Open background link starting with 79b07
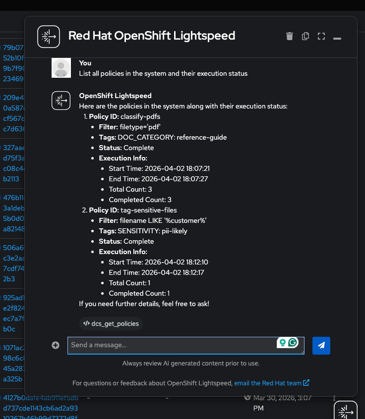This screenshot has width=365, height=419. [x=13, y=63]
